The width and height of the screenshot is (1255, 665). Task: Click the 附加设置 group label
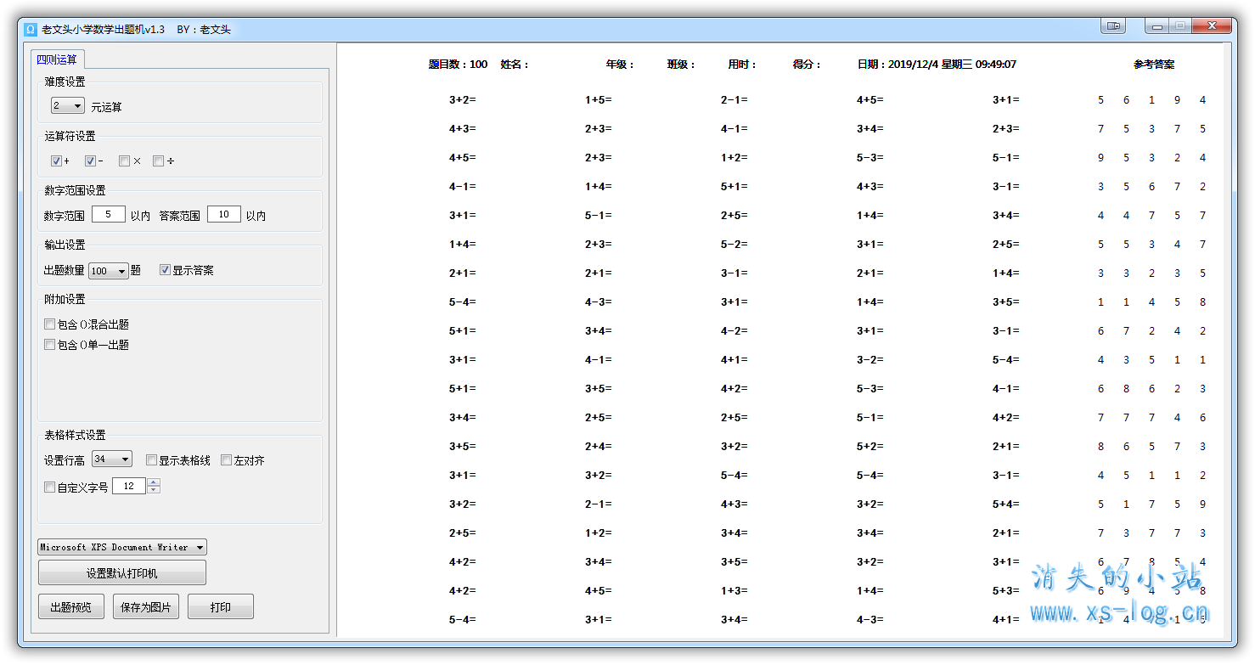(65, 299)
